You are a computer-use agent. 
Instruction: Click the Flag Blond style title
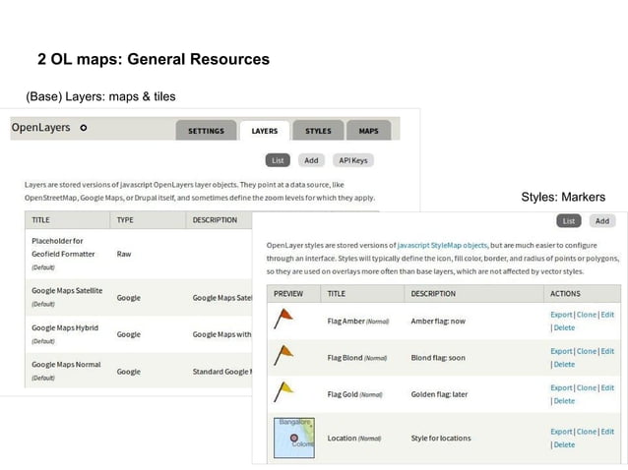coord(345,358)
